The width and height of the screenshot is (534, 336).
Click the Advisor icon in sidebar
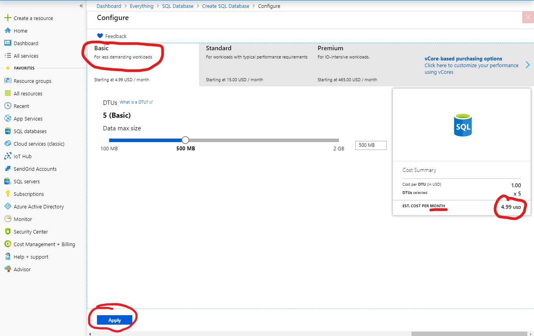[x=7, y=269]
